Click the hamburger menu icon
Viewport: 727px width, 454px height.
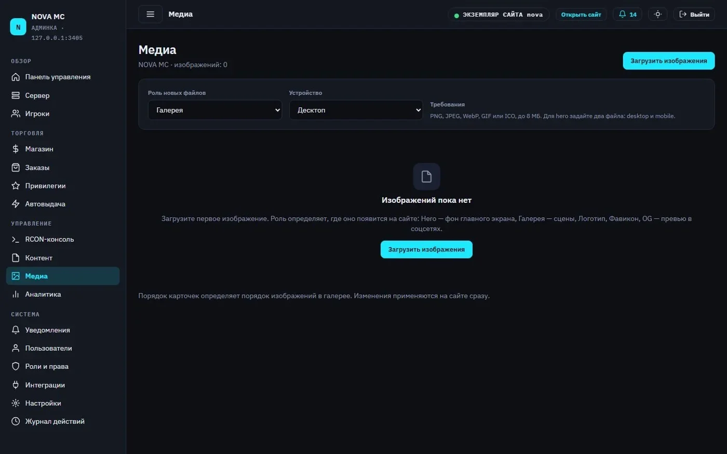pyautogui.click(x=151, y=14)
